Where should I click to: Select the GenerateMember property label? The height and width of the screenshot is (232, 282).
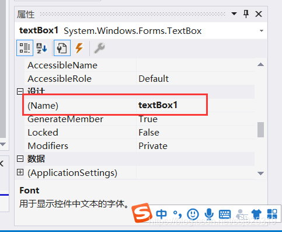[65, 119]
